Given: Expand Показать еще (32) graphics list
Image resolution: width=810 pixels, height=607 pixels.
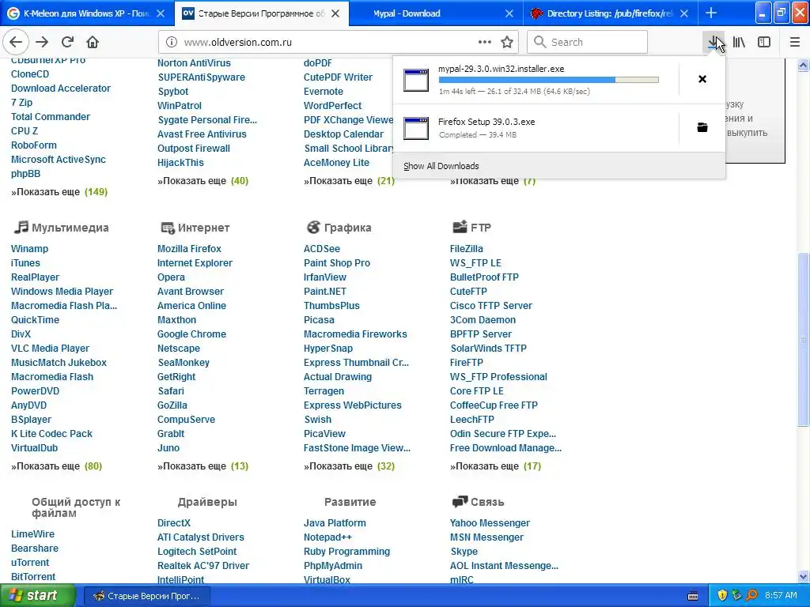Looking at the screenshot, I should point(349,466).
